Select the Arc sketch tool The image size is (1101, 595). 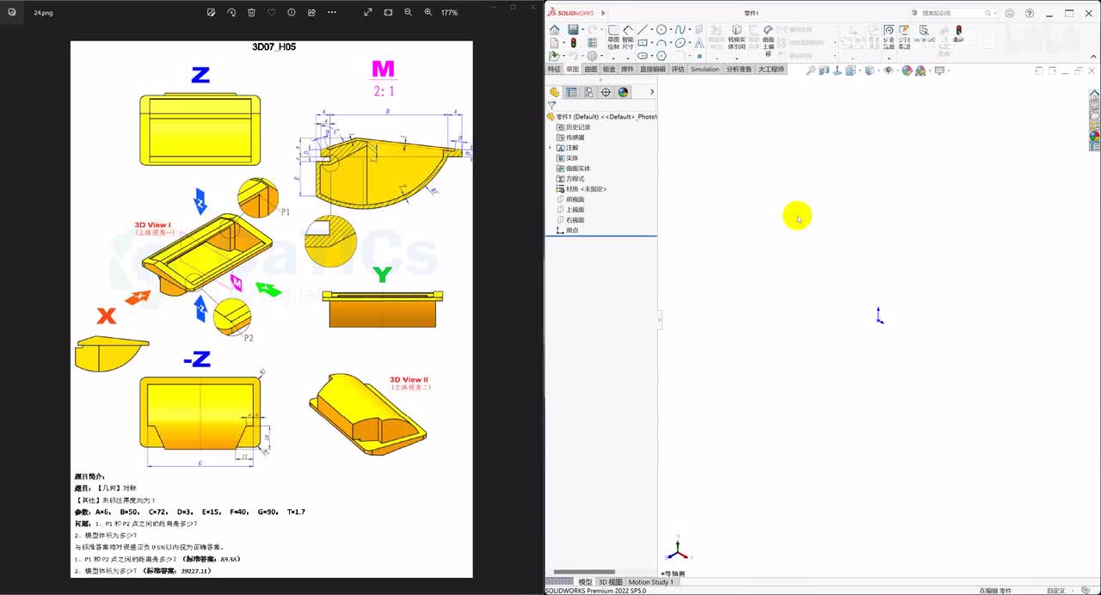[661, 43]
